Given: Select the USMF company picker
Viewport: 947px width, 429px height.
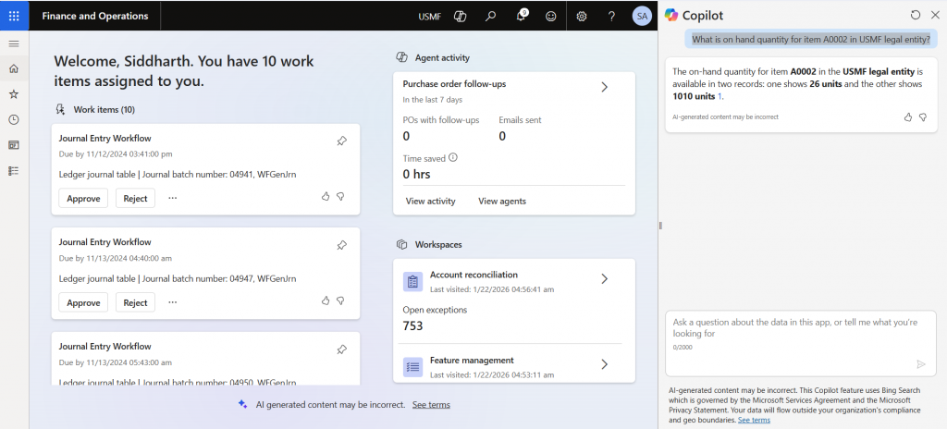Looking at the screenshot, I should pyautogui.click(x=429, y=17).
